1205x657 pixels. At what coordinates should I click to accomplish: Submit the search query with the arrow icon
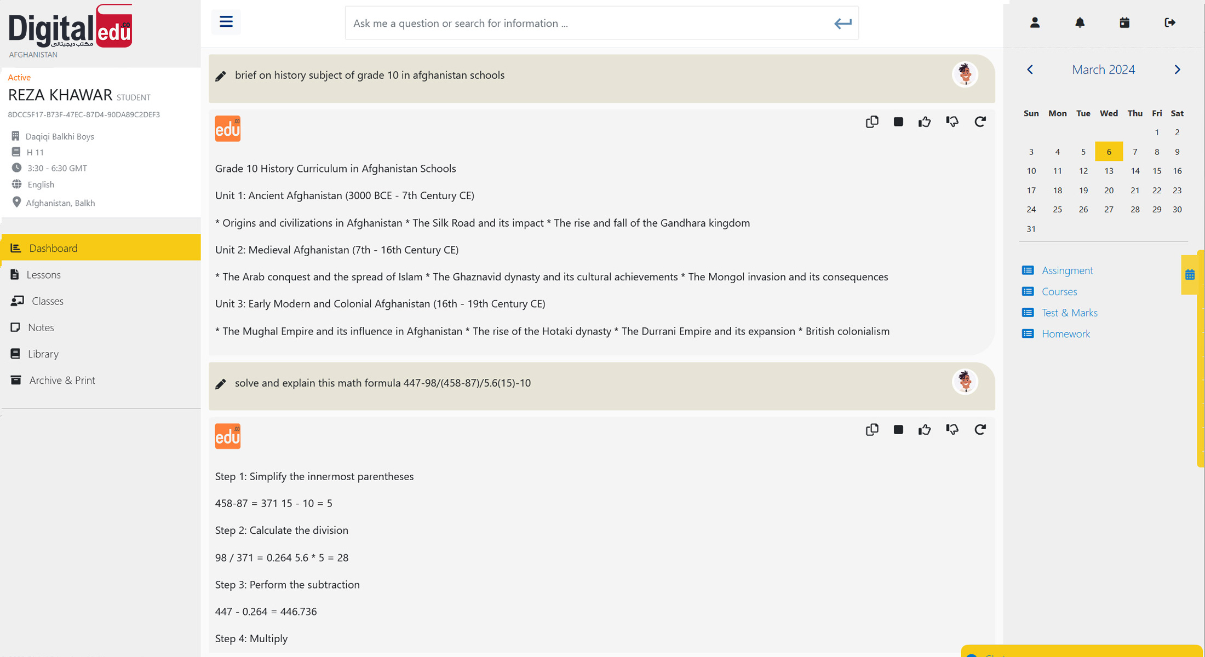click(842, 23)
